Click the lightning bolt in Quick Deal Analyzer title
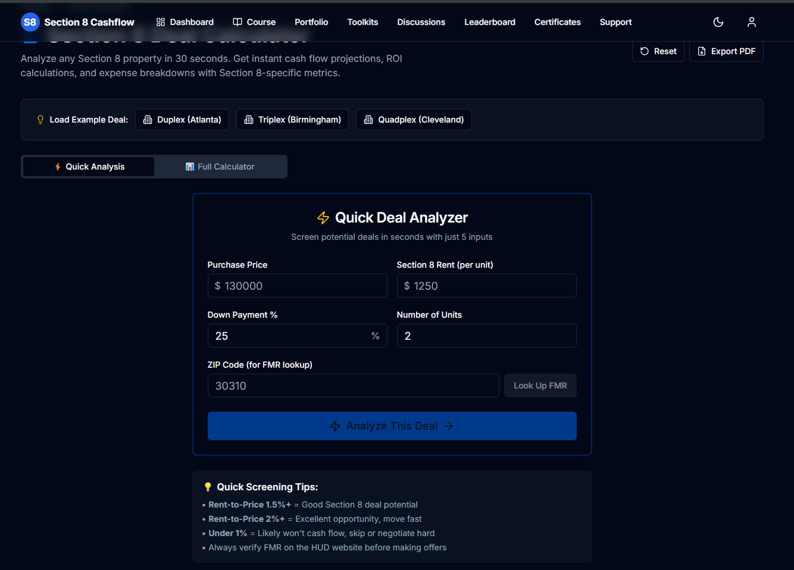The height and width of the screenshot is (570, 794). 323,218
